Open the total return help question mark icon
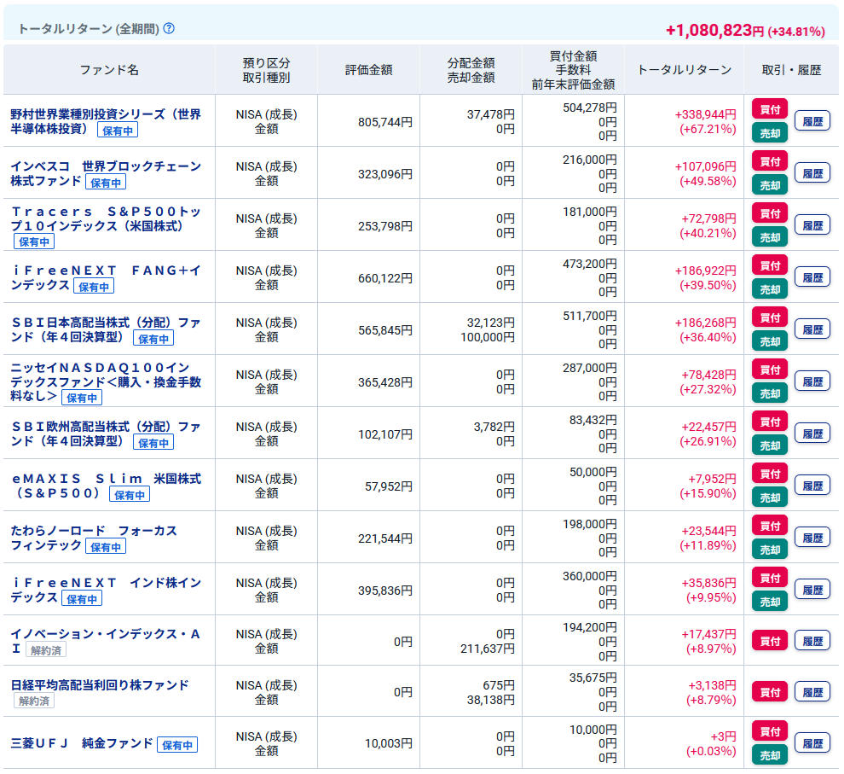This screenshot has width=844, height=774. (169, 28)
